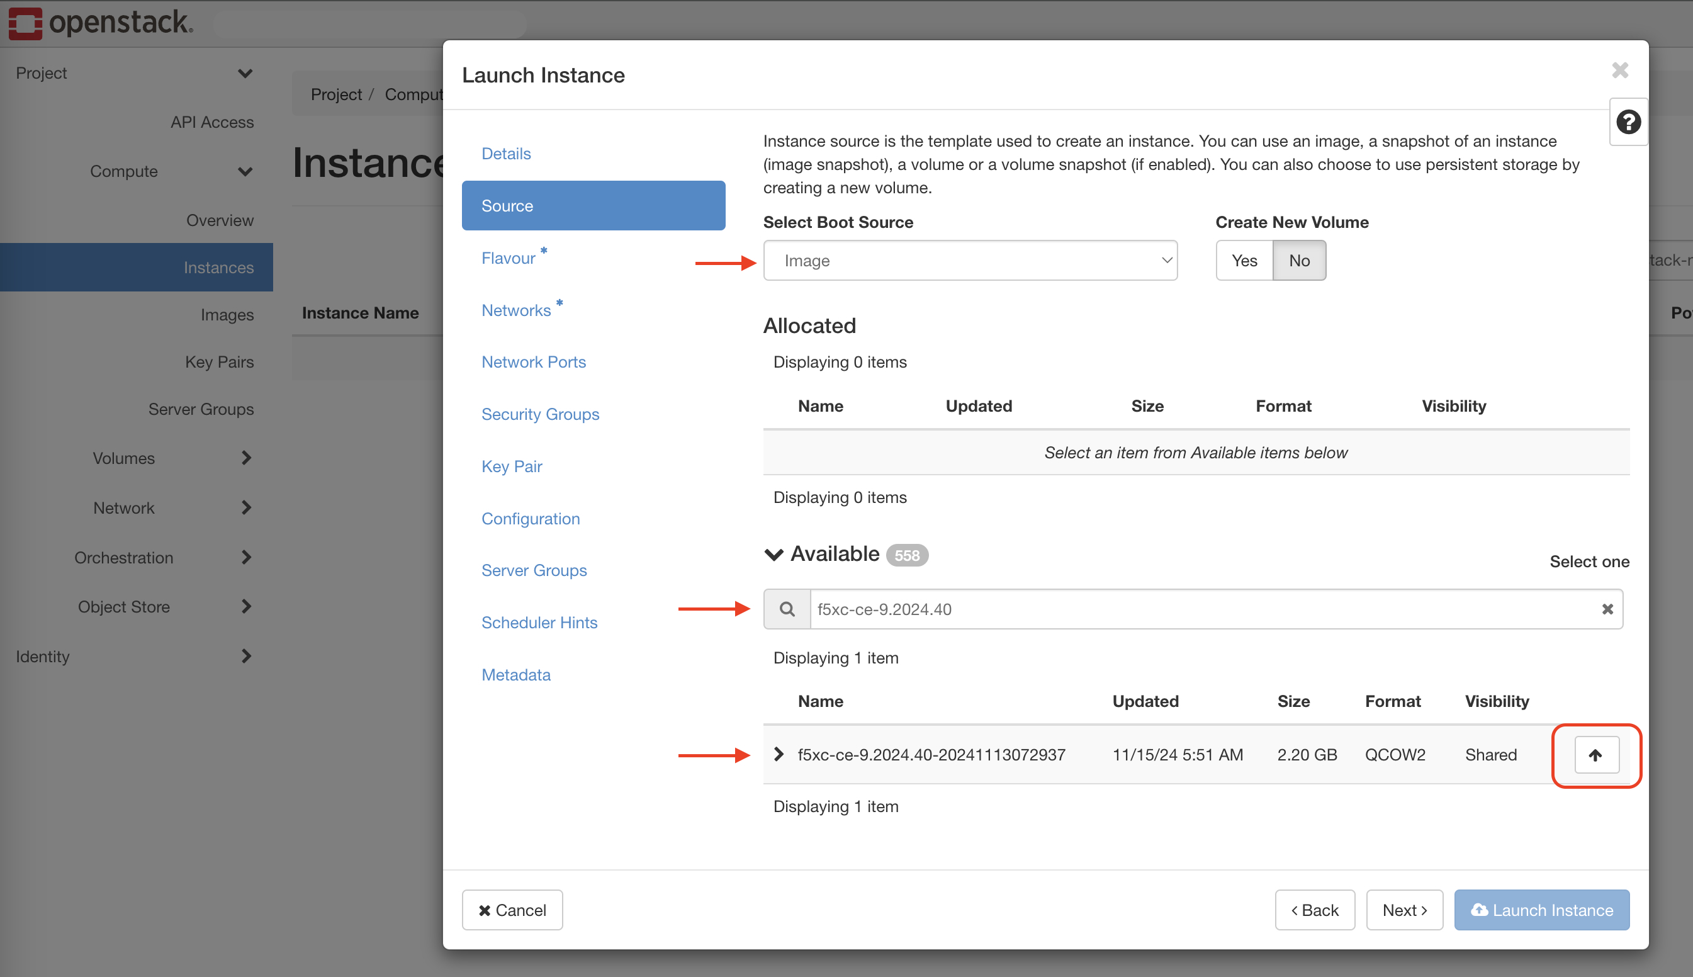This screenshot has height=977, width=1693.
Task: Go to the Security Groups step
Action: click(x=540, y=414)
